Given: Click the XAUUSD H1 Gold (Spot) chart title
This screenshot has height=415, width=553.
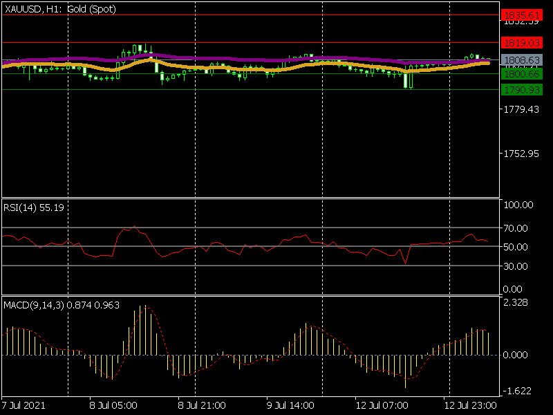Looking at the screenshot, I should coord(60,9).
